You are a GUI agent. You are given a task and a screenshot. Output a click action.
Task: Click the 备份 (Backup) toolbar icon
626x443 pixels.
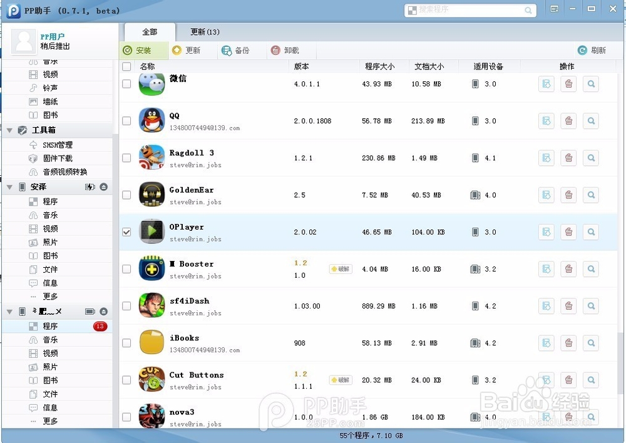[240, 51]
